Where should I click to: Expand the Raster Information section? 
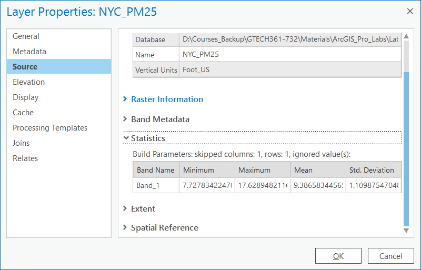166,99
